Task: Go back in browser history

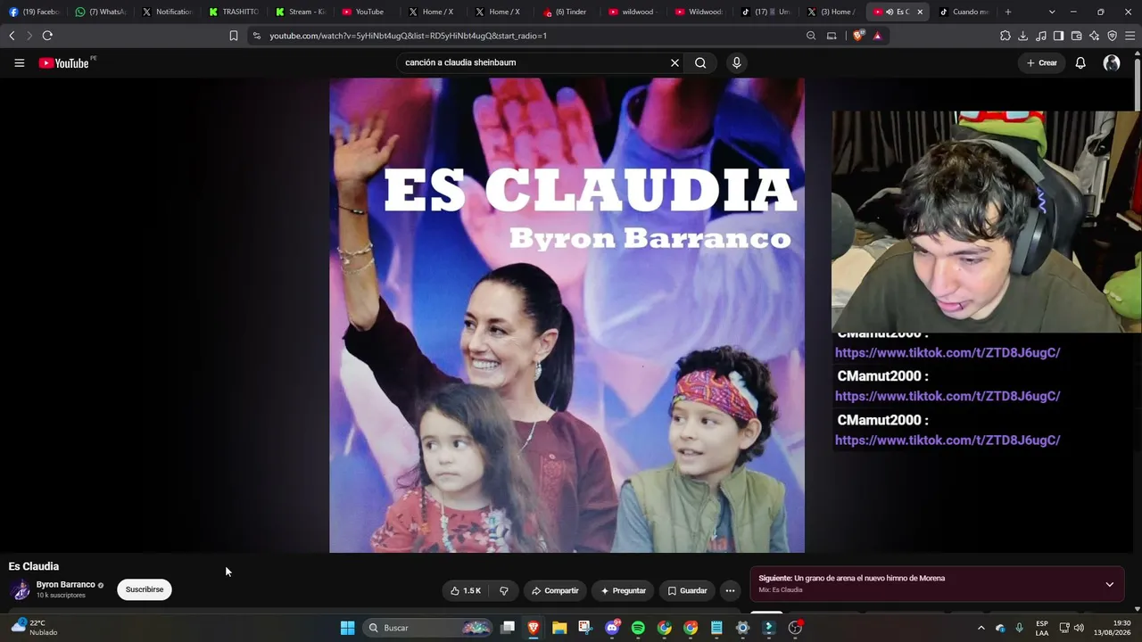Action: click(x=12, y=36)
